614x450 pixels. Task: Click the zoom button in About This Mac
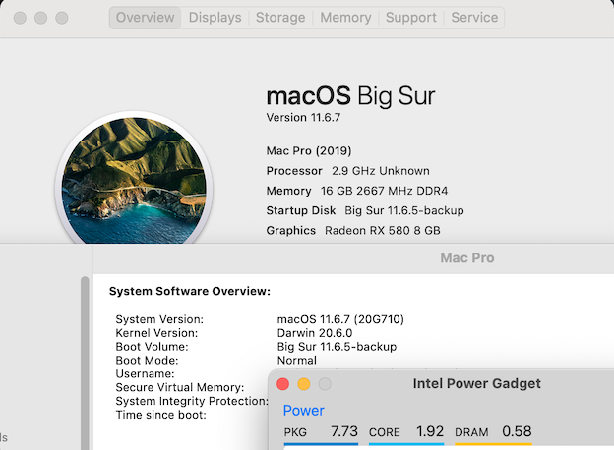(x=61, y=18)
